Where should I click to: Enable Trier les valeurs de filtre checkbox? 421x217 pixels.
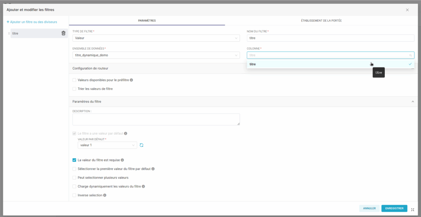[74, 89]
